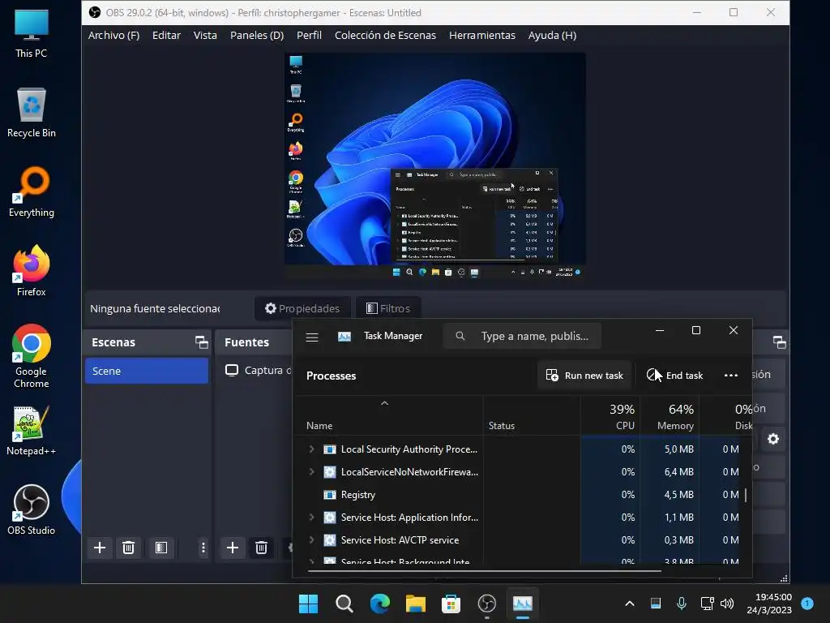Open the Perfil menu

pos(309,36)
